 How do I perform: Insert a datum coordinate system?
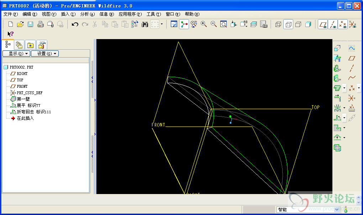pos(352,98)
